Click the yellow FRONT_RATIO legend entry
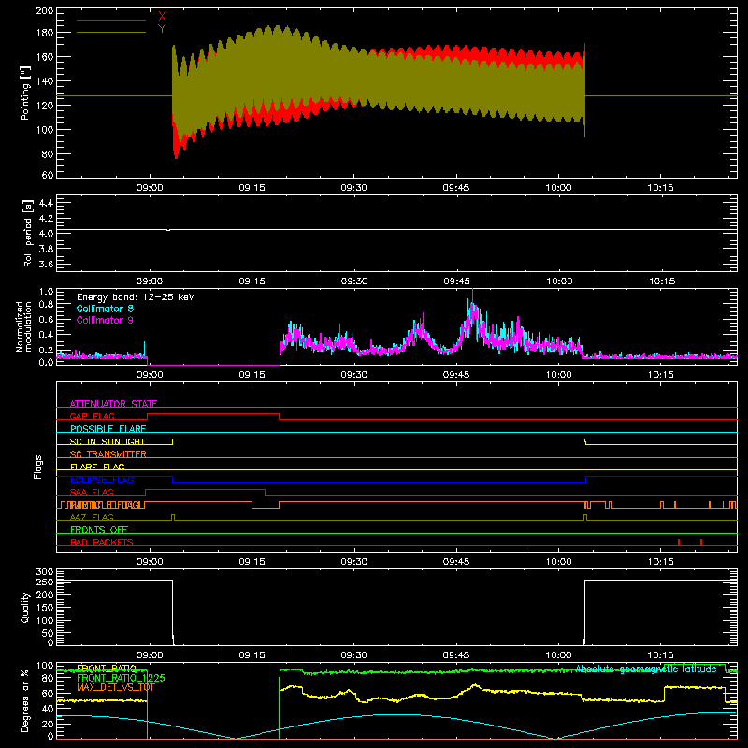The image size is (748, 748). pos(107,668)
